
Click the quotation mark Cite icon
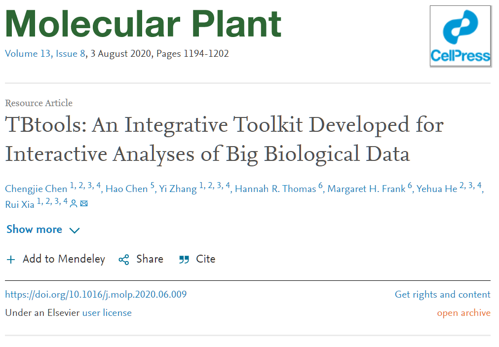click(184, 260)
